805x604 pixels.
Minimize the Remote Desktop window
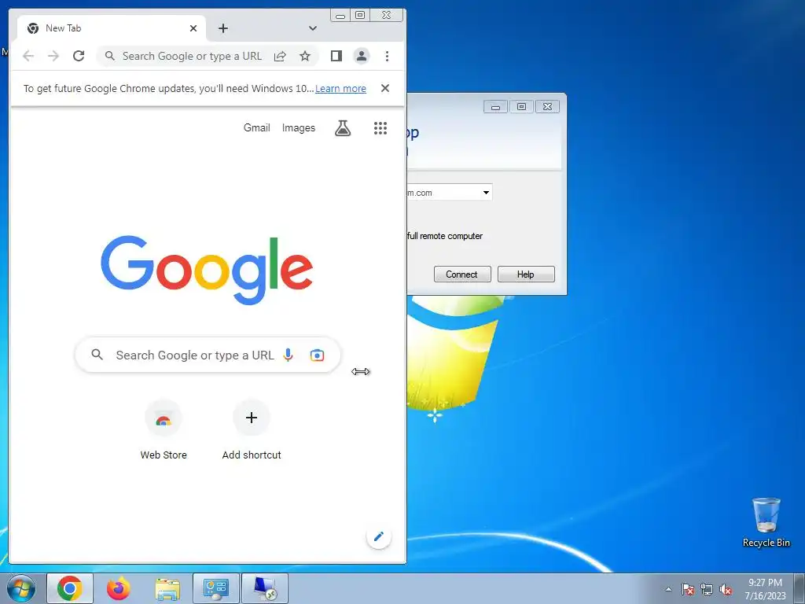point(495,107)
